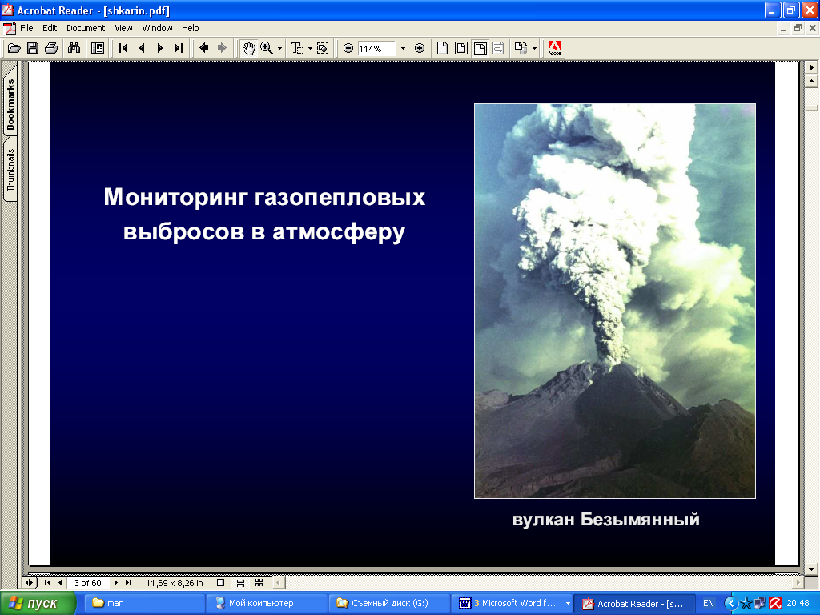820x615 pixels.
Task: Click the zoom out minus button
Action: (348, 49)
